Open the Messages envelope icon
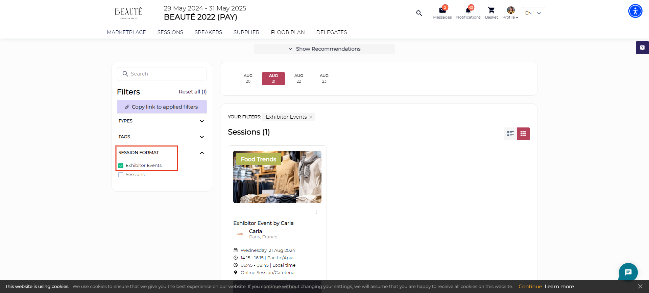 click(442, 10)
